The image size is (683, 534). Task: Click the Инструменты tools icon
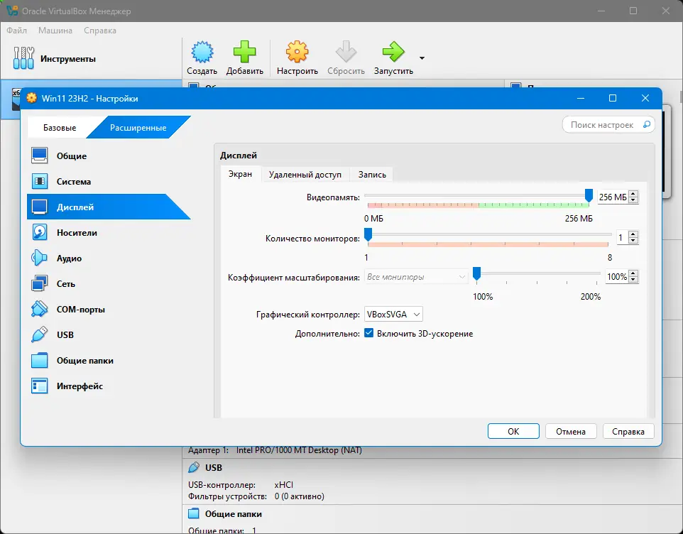[x=23, y=58]
